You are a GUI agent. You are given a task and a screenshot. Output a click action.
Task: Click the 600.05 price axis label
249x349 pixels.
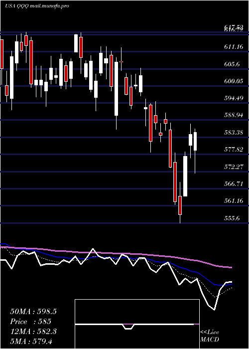234,81
